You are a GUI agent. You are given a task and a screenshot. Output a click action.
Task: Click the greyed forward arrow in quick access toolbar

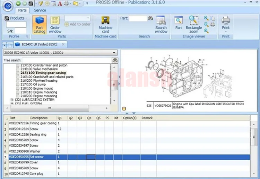25,3
